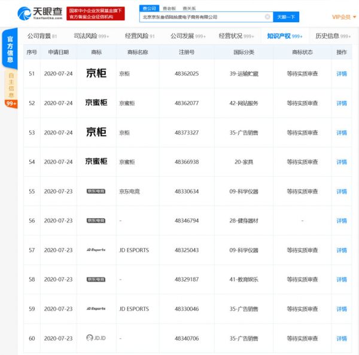Switch to the 查老板 search tab
This screenshot has height=355, width=359.
tap(169, 8)
